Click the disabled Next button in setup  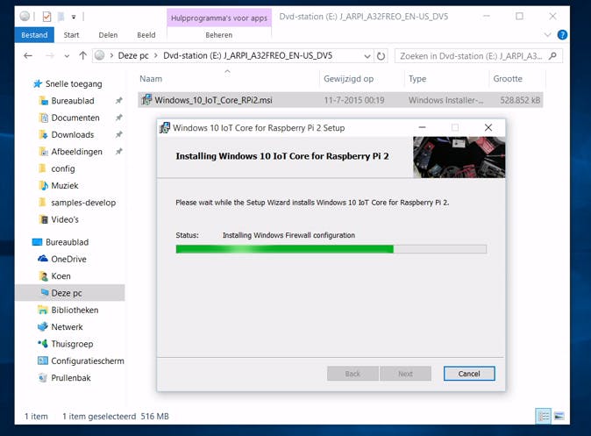pyautogui.click(x=406, y=374)
